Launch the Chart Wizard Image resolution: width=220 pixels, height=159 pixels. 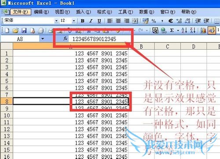click(x=203, y=30)
